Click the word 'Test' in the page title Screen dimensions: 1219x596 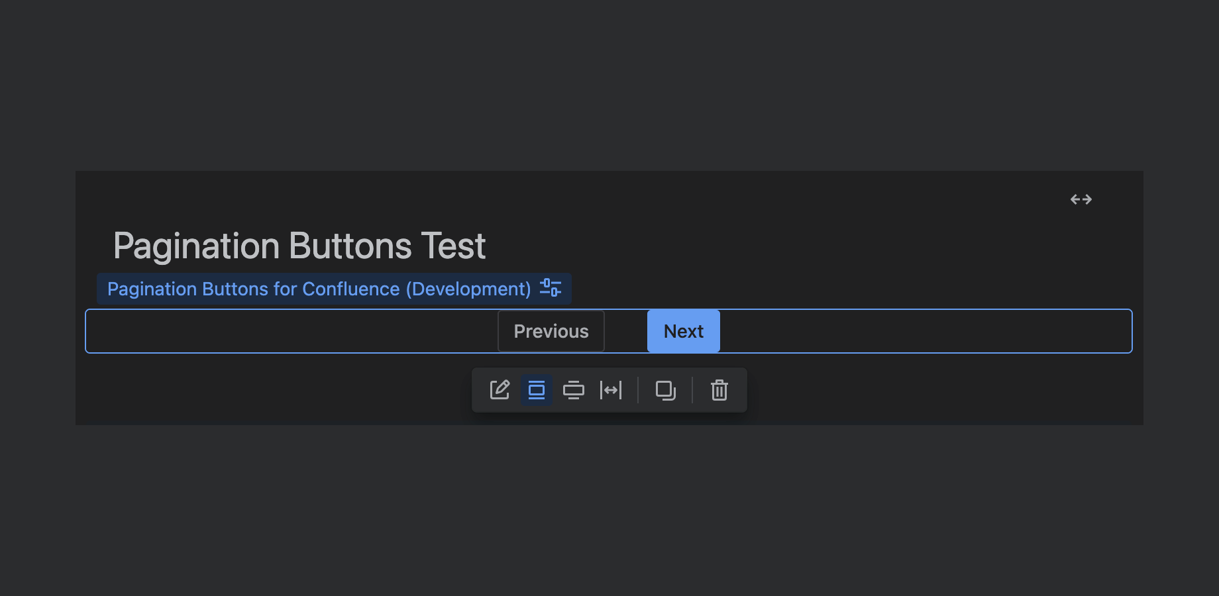(453, 246)
